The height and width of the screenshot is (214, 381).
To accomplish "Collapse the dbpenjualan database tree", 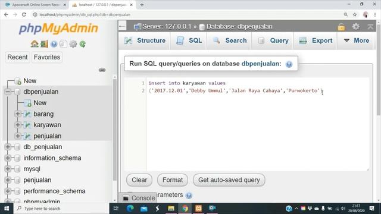I will (8, 92).
